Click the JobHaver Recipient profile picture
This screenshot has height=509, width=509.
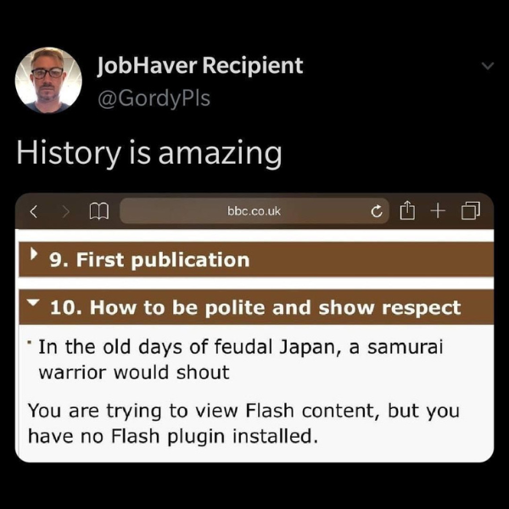[49, 80]
